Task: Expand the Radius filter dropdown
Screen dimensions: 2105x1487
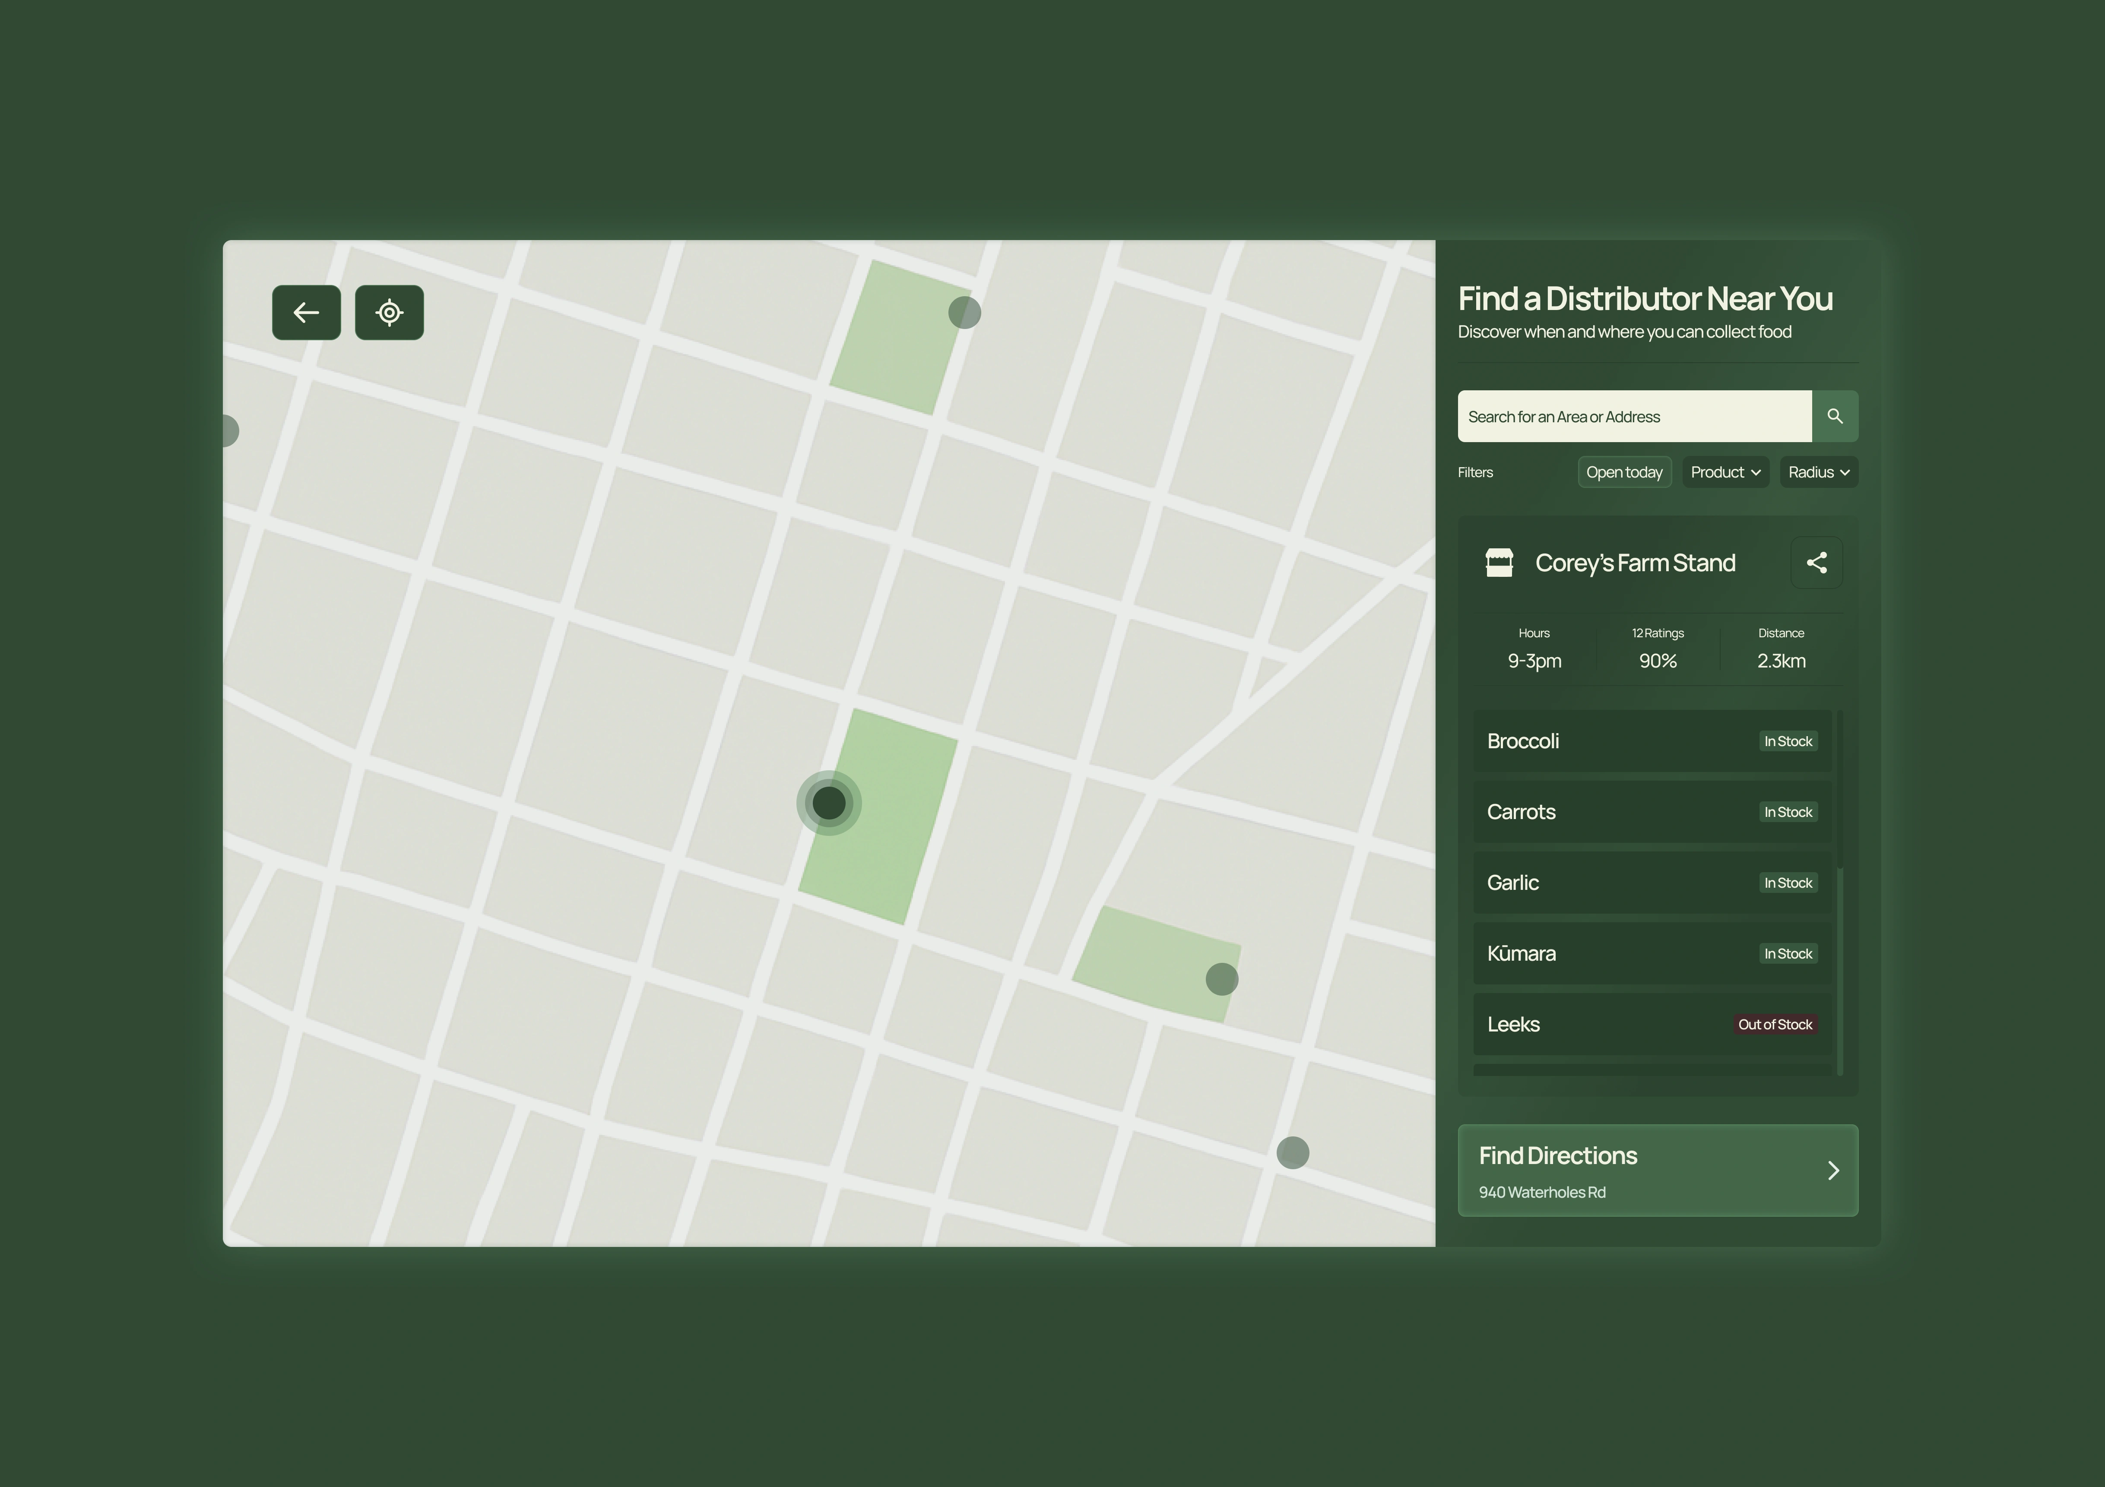Action: coord(1818,472)
